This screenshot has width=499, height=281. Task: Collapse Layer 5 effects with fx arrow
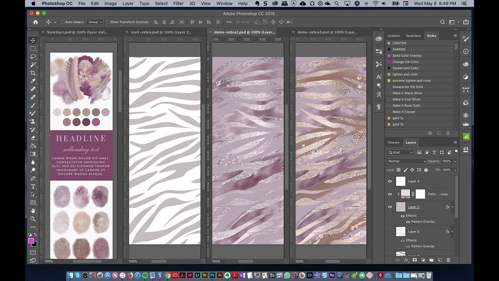pyautogui.click(x=452, y=231)
